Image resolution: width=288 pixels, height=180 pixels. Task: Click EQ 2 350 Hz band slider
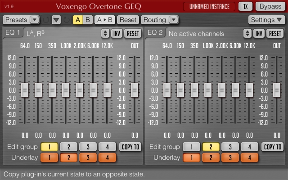[194, 90]
